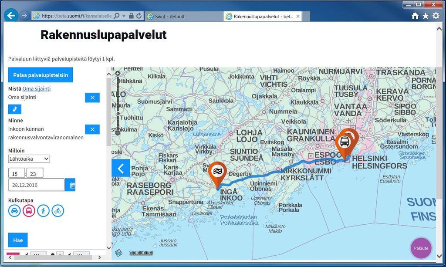446x267 pixels.
Task: Click left panel scroll up arrow
Action: pos(108,74)
